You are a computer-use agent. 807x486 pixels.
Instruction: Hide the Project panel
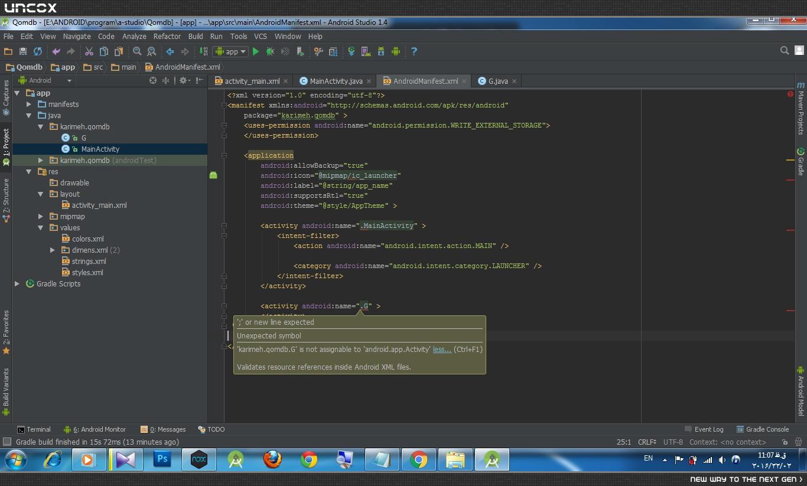[200, 80]
